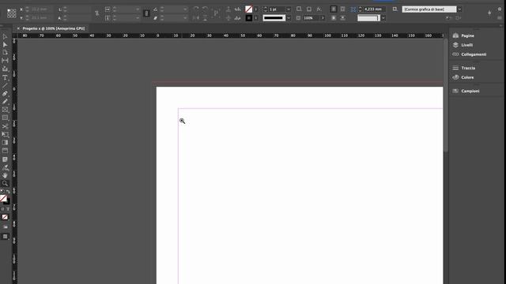Select the Content Collector tool
This screenshot has width=506, height=284.
click(5, 69)
